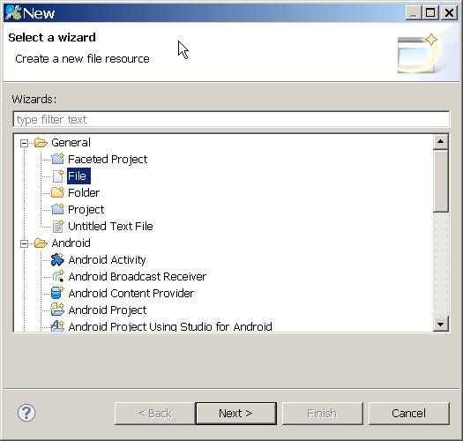This screenshot has height=441, width=463.
Task: Select the Android Broadcast Receiver icon
Action: [x=58, y=276]
